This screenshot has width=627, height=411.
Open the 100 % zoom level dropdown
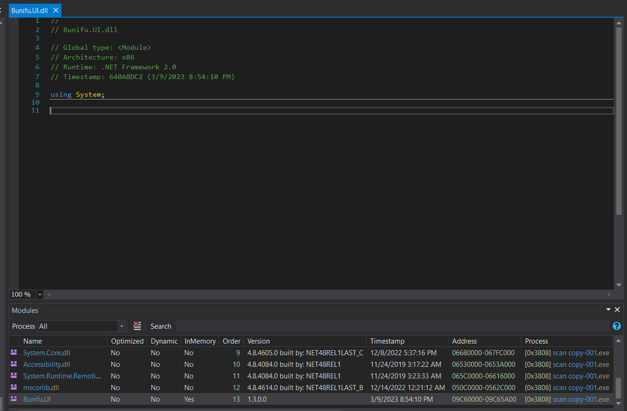[40, 294]
